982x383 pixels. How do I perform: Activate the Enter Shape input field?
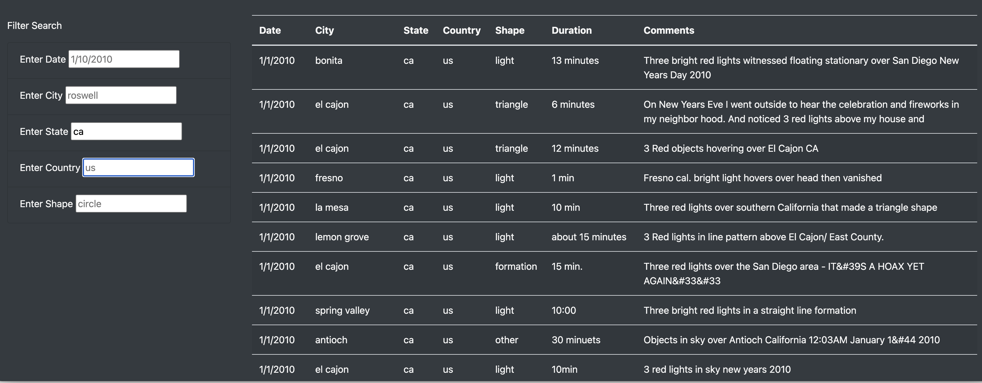click(131, 203)
